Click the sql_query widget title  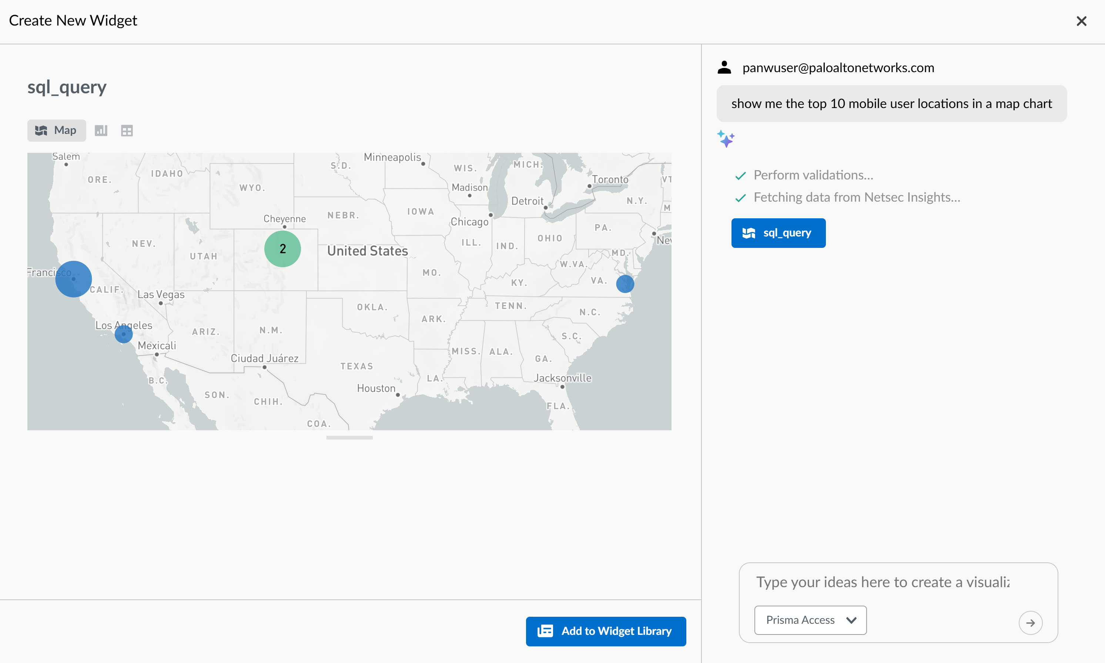pyautogui.click(x=67, y=87)
